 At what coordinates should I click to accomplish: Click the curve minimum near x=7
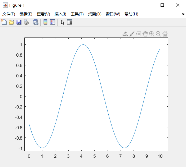[x=125, y=148]
